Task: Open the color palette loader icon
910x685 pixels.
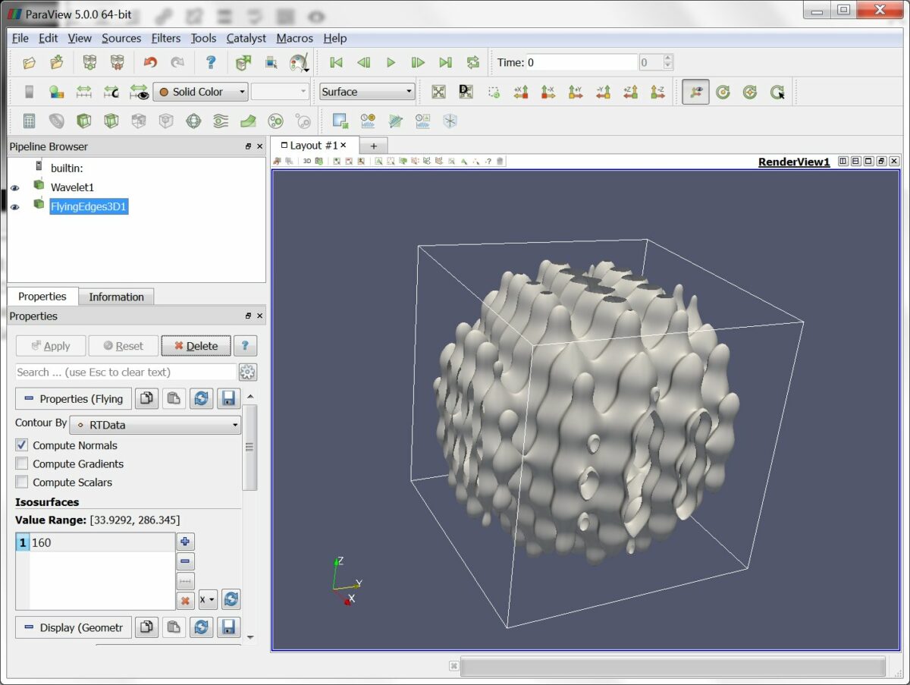Action: point(300,62)
